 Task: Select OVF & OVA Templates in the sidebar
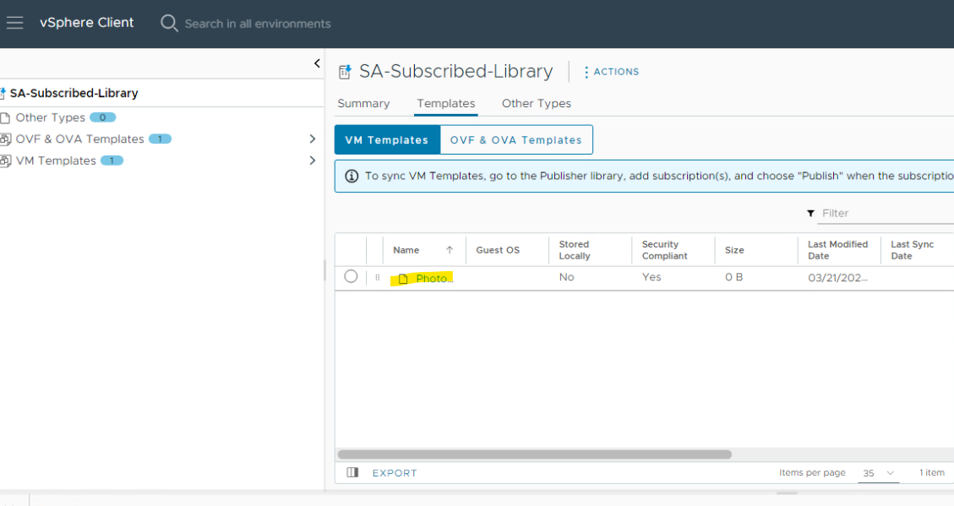tap(79, 139)
